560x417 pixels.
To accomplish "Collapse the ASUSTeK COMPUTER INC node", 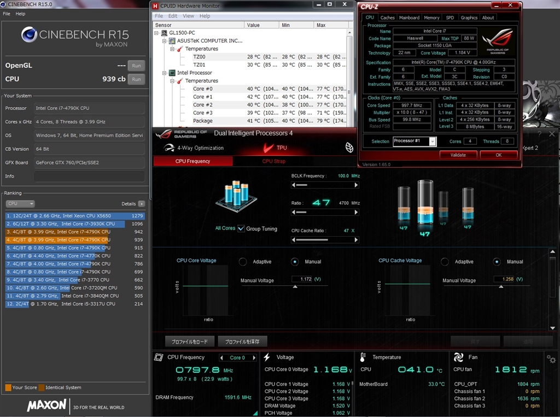I will [164, 40].
